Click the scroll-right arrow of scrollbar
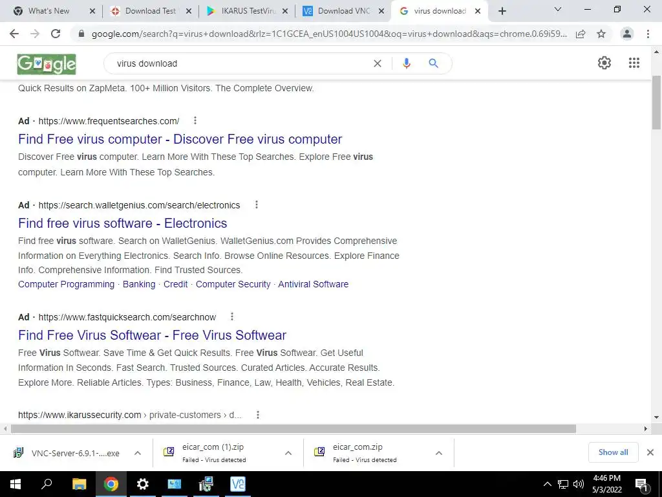 coord(646,428)
